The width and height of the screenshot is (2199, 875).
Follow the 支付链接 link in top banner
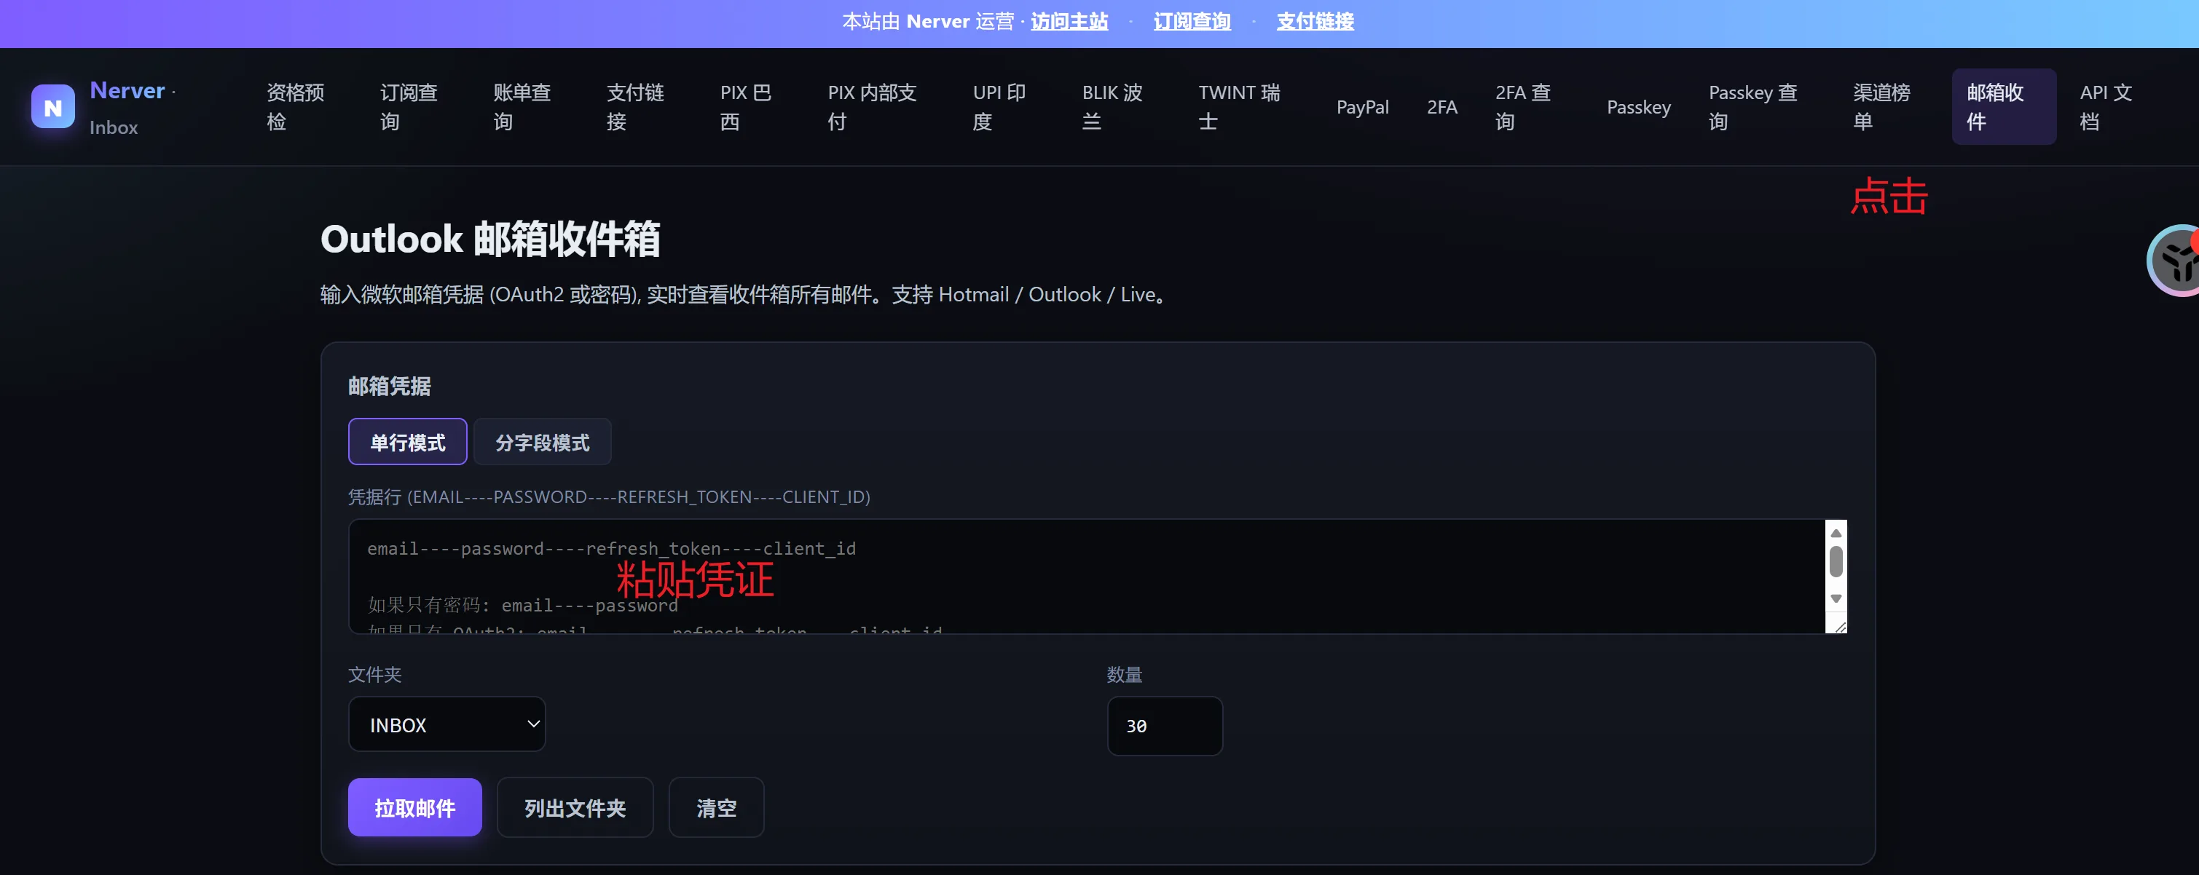1315,21
